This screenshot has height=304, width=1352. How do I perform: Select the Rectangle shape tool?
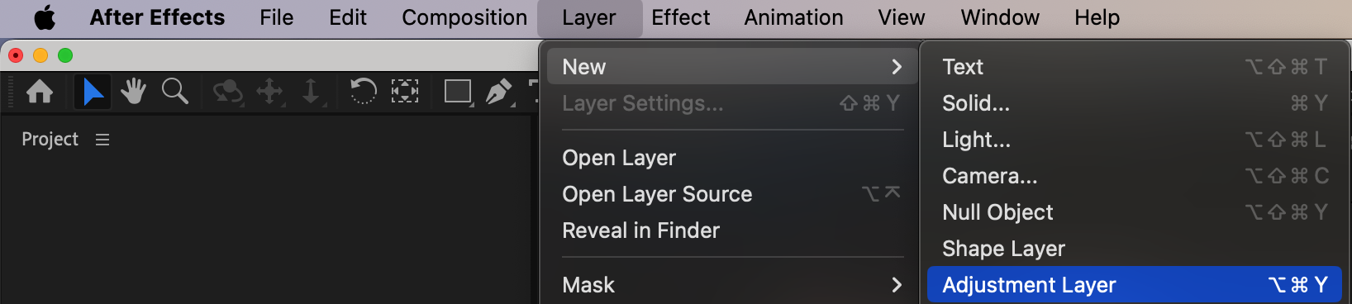pyautogui.click(x=458, y=92)
